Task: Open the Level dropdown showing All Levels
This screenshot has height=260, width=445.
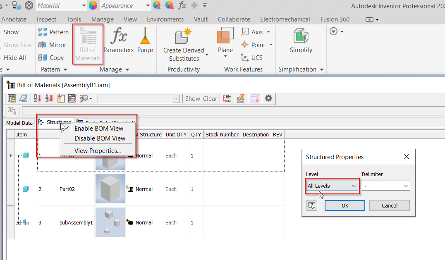Action: pyautogui.click(x=332, y=186)
